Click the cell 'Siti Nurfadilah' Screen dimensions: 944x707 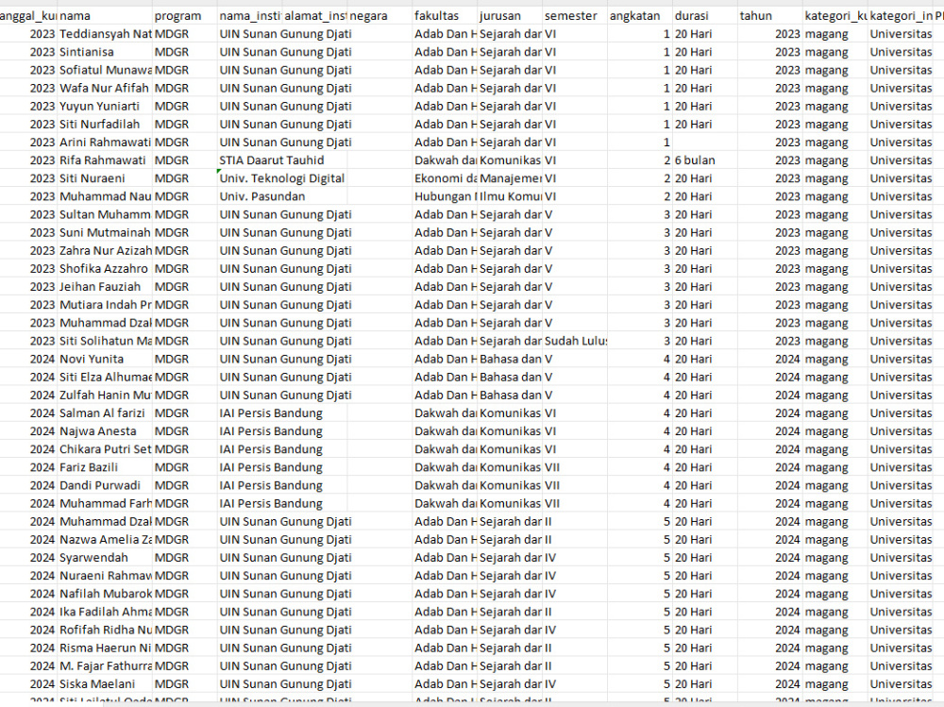tap(105, 124)
